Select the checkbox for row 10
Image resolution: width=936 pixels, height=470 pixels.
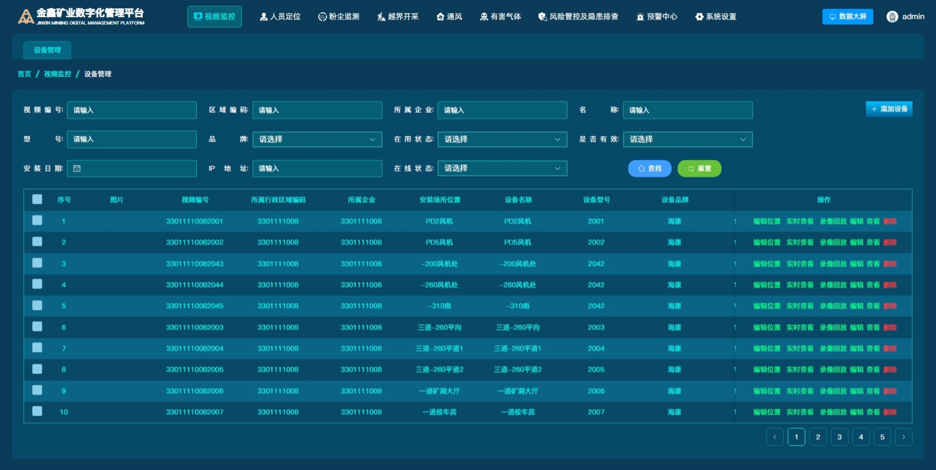pyautogui.click(x=37, y=411)
